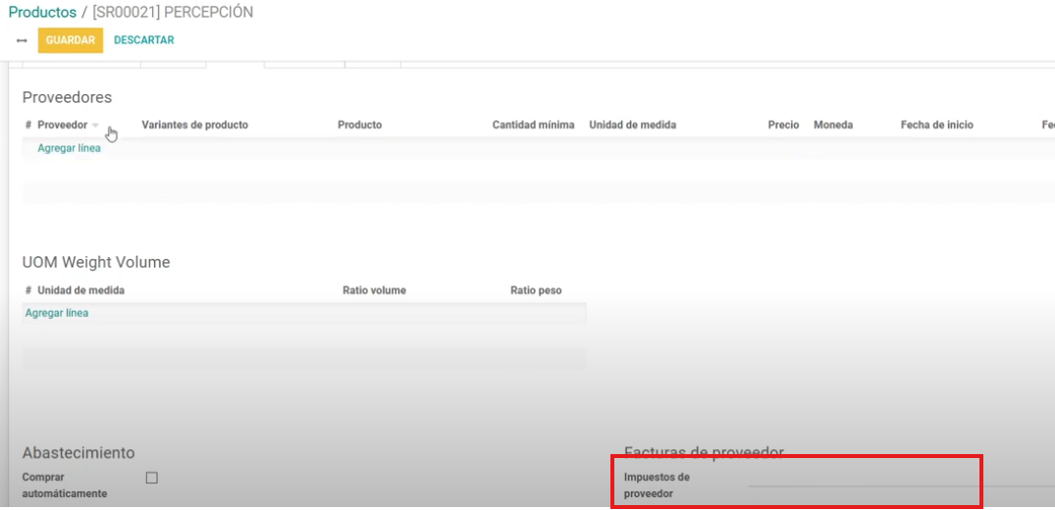1055x510 pixels.
Task: Click the left-right arrows icon beside Guardar
Action: click(22, 40)
